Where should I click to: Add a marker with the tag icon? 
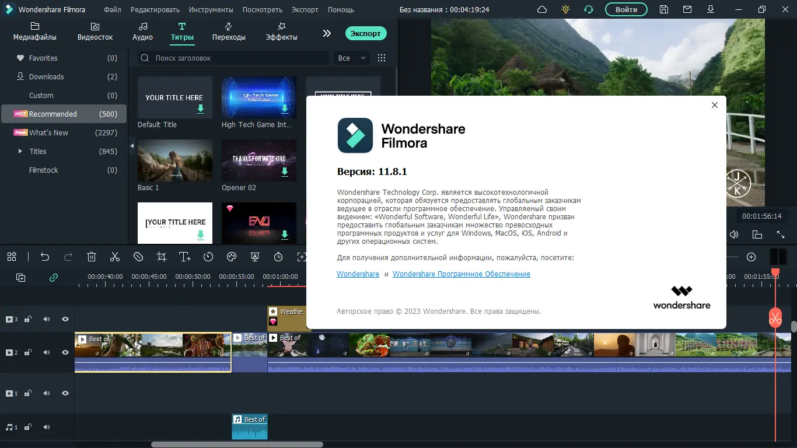(x=138, y=257)
